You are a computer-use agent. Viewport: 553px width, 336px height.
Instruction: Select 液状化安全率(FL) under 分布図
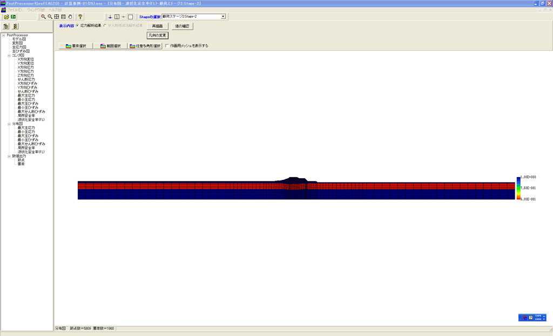tap(31, 152)
